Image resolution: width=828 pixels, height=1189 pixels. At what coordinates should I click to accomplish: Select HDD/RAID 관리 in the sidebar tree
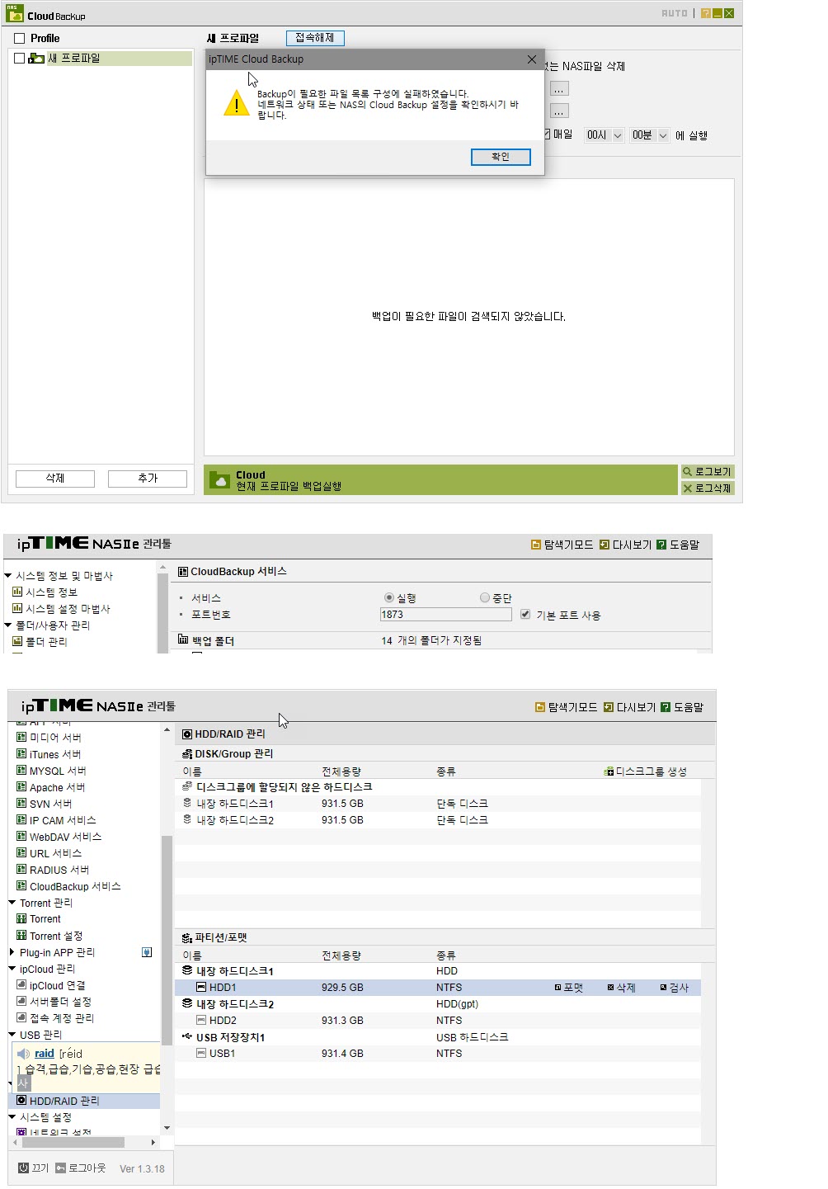point(58,1101)
